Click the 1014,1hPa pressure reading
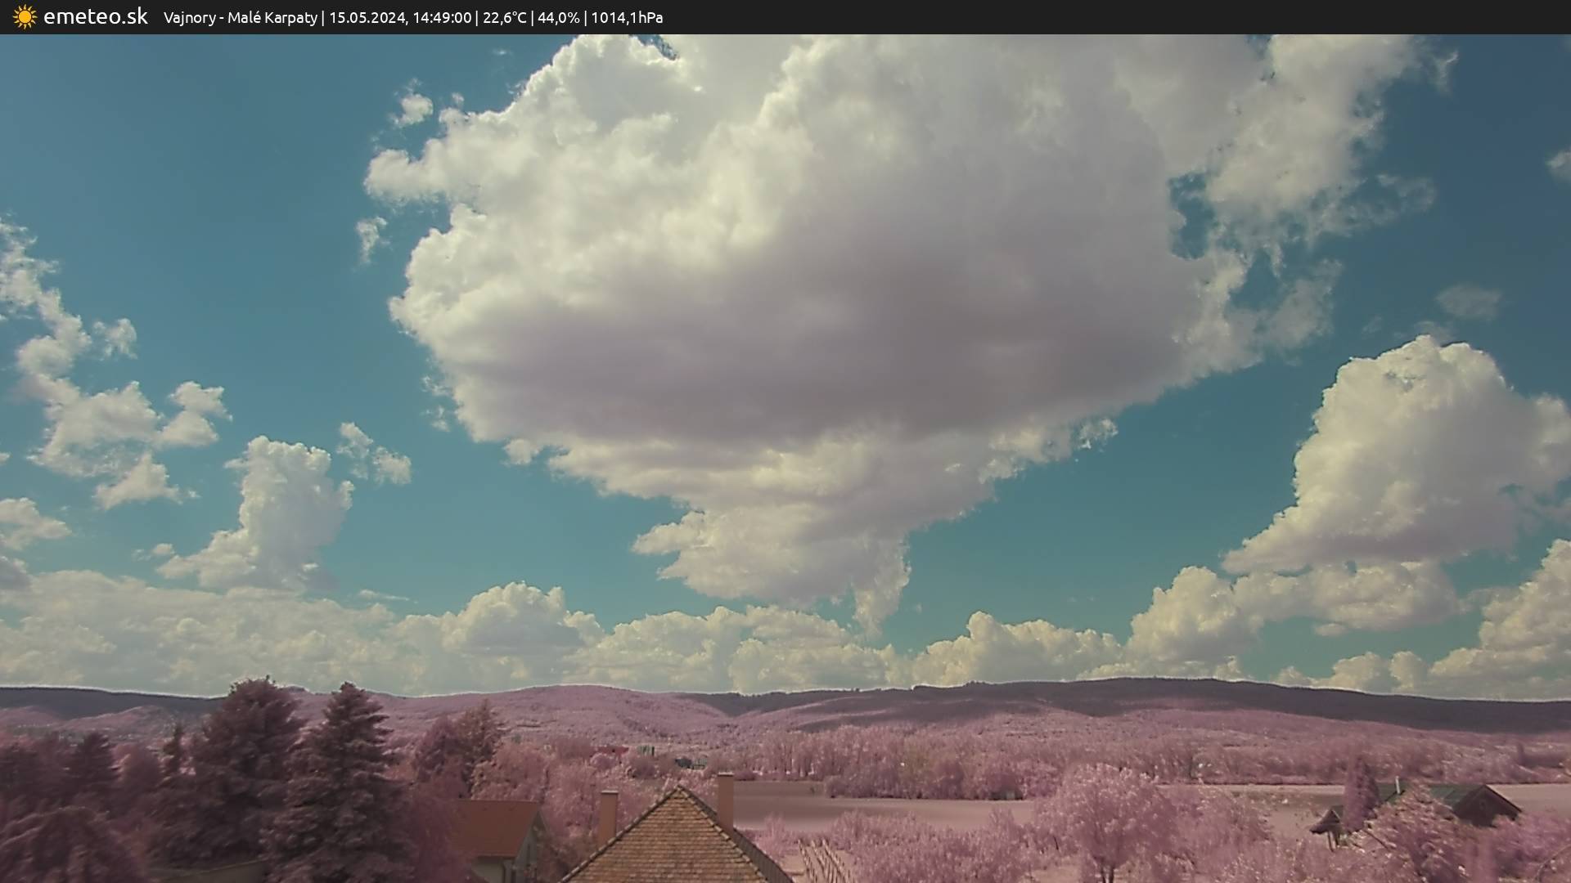Viewport: 1571px width, 883px height. pyautogui.click(x=627, y=18)
